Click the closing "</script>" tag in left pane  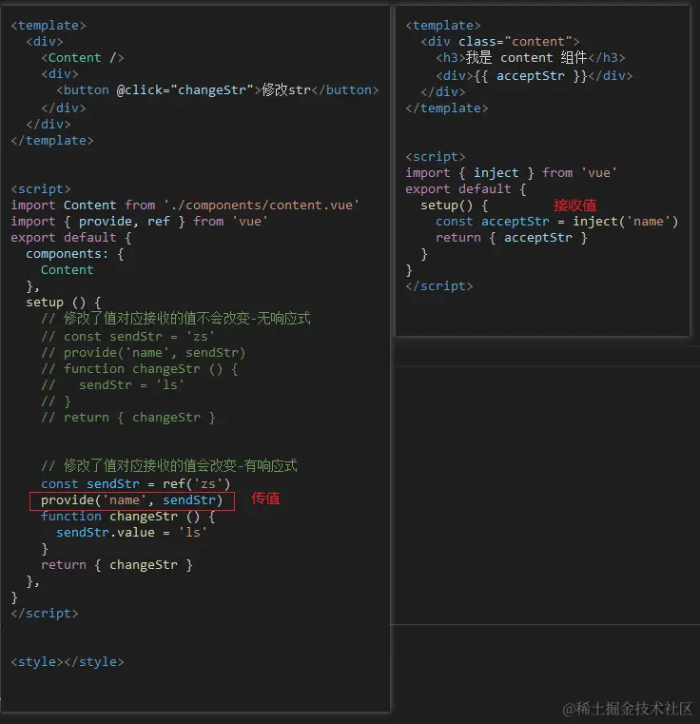pyautogui.click(x=45, y=614)
